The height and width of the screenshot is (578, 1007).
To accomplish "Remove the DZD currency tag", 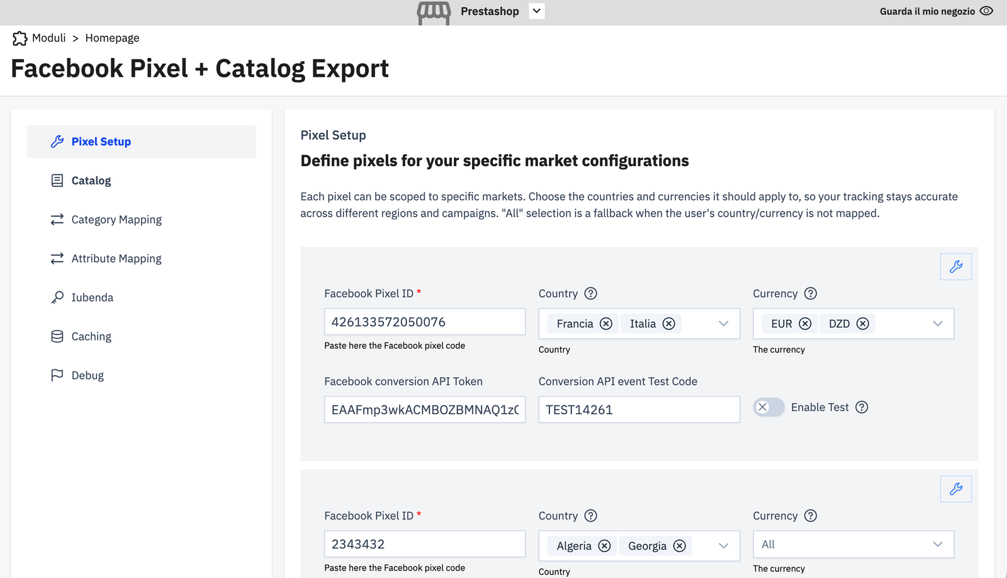I will pos(863,324).
